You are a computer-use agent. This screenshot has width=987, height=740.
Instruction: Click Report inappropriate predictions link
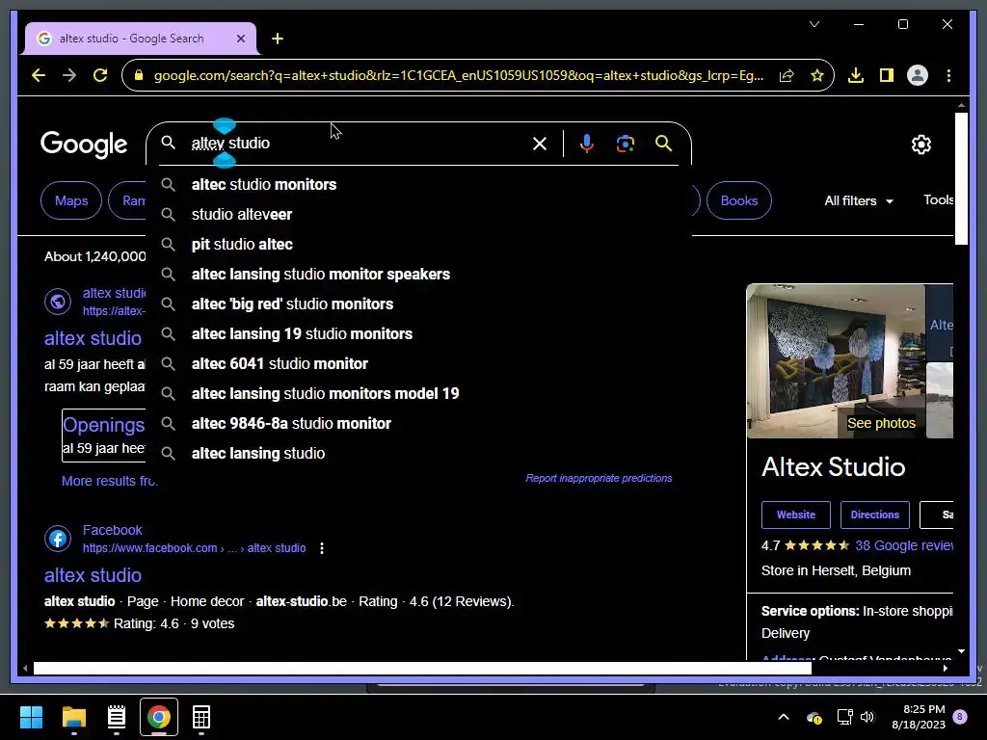599,478
